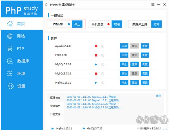This screenshot has width=169, height=130.
Task: Click the Nginx1.15.11 status bar entry
Action: tap(62, 128)
